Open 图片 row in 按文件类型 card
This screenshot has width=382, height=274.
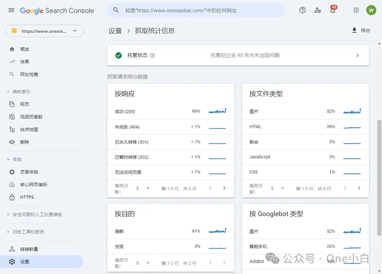[305, 111]
